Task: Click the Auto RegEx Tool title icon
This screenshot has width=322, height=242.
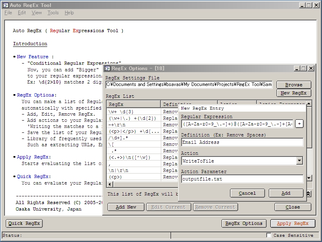Action: (6, 5)
